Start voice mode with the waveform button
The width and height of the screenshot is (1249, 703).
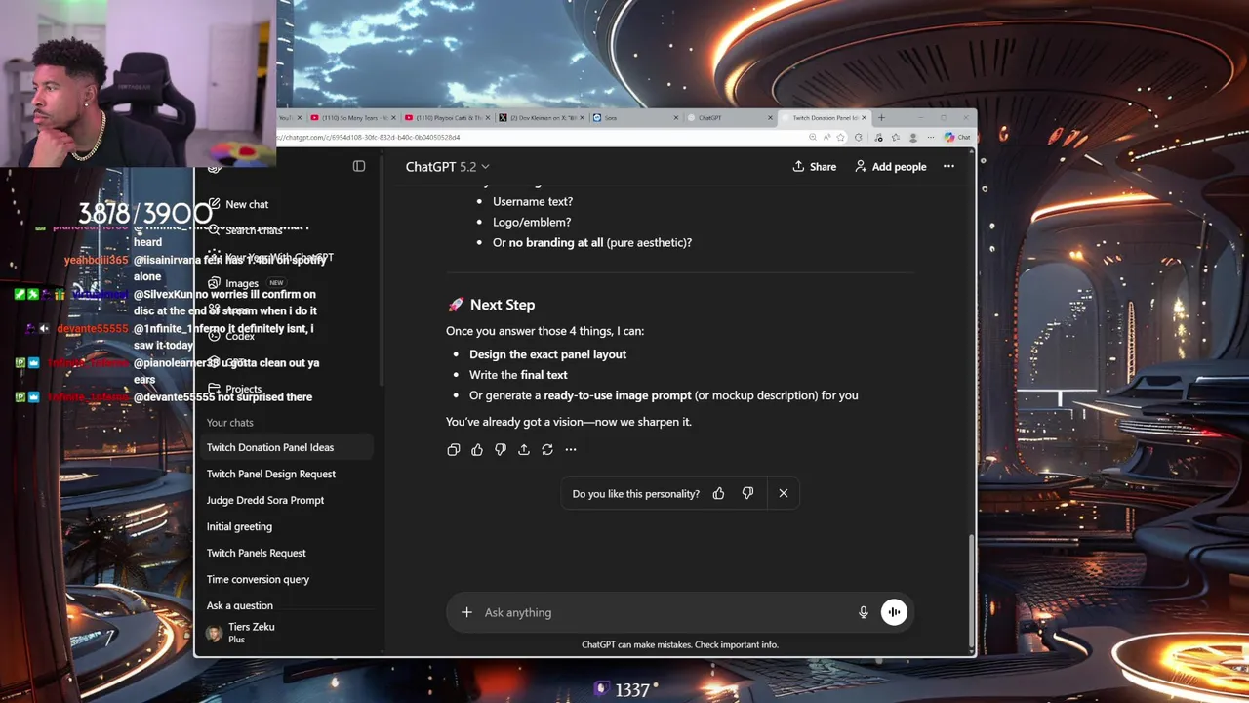pyautogui.click(x=894, y=612)
